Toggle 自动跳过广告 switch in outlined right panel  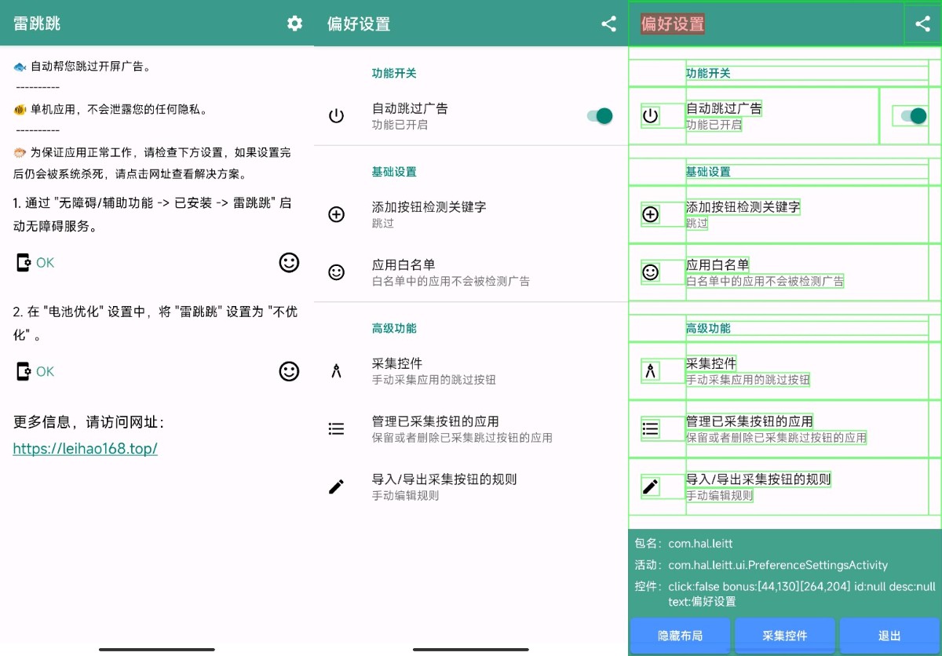click(x=913, y=116)
